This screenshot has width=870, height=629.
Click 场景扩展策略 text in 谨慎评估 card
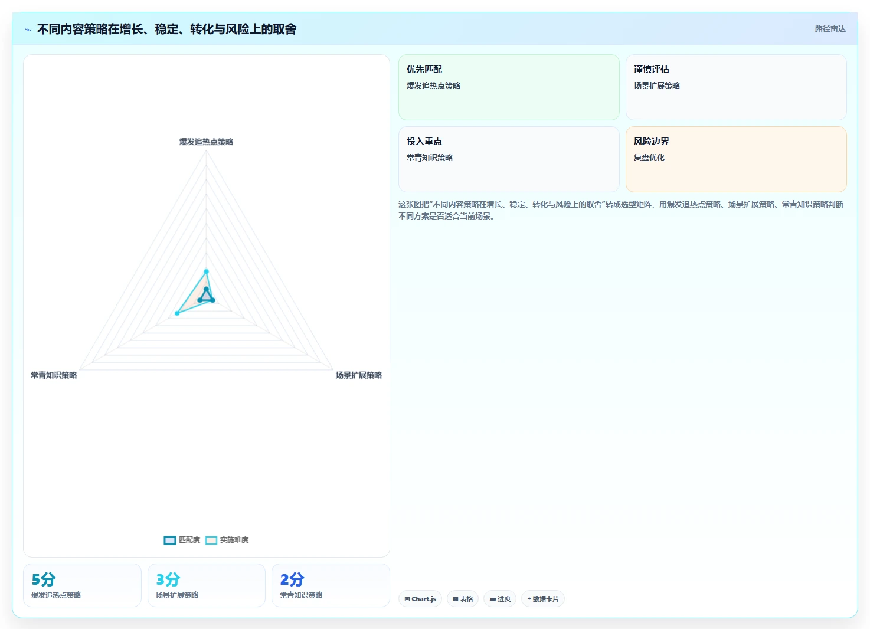657,86
